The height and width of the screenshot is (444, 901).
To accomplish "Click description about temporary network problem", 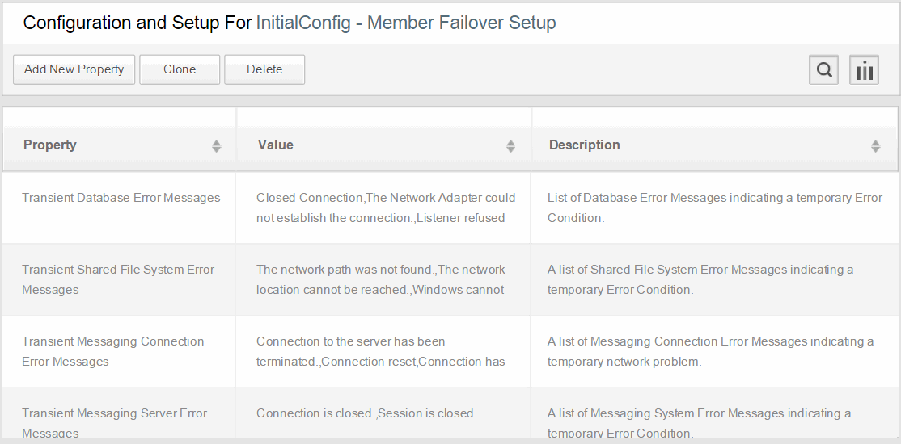I will point(710,351).
